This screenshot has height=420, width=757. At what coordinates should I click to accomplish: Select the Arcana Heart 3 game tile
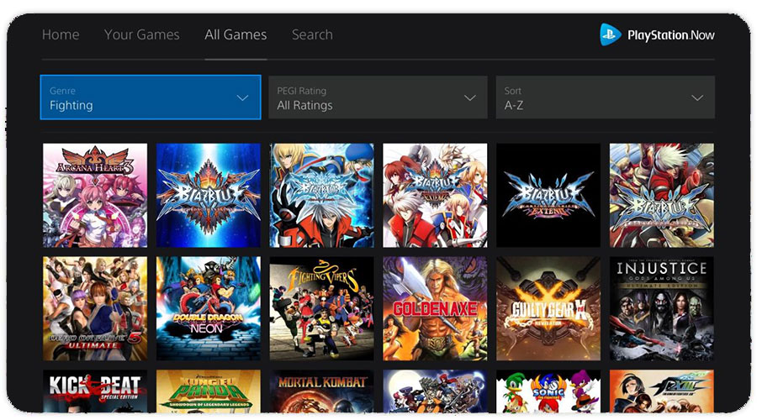pos(95,195)
